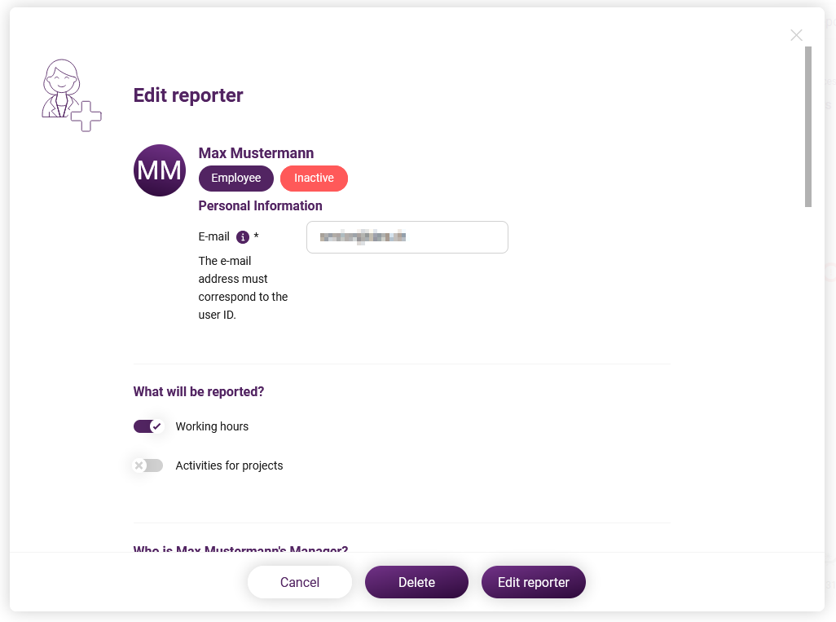Click the dialog's vertical scrollbar thumb
The width and height of the screenshot is (836, 622).
(x=807, y=127)
